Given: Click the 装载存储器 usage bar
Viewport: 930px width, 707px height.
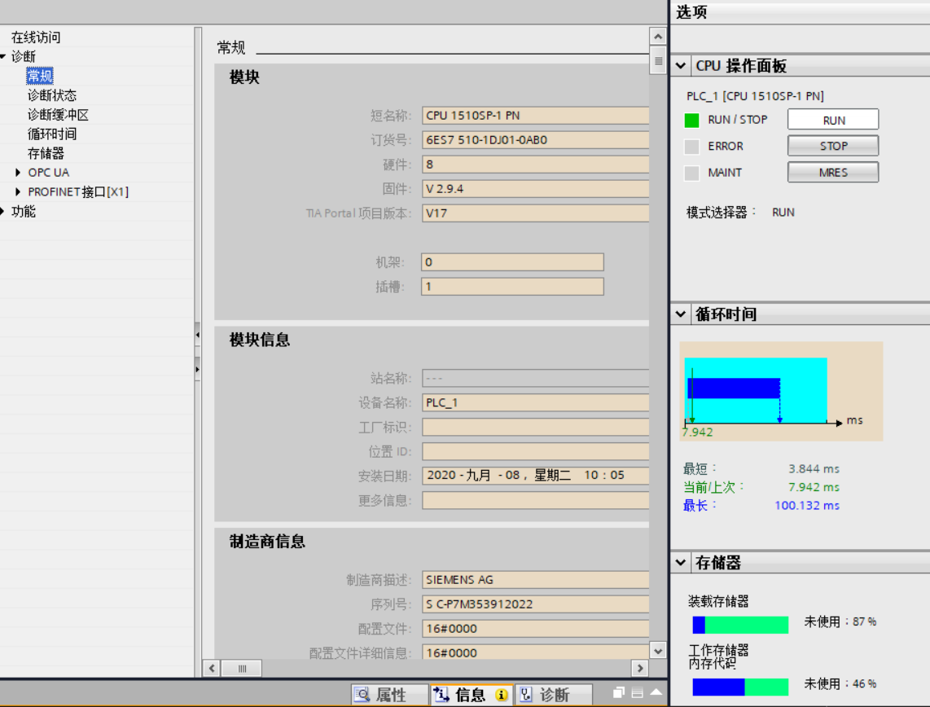Looking at the screenshot, I should tap(739, 625).
